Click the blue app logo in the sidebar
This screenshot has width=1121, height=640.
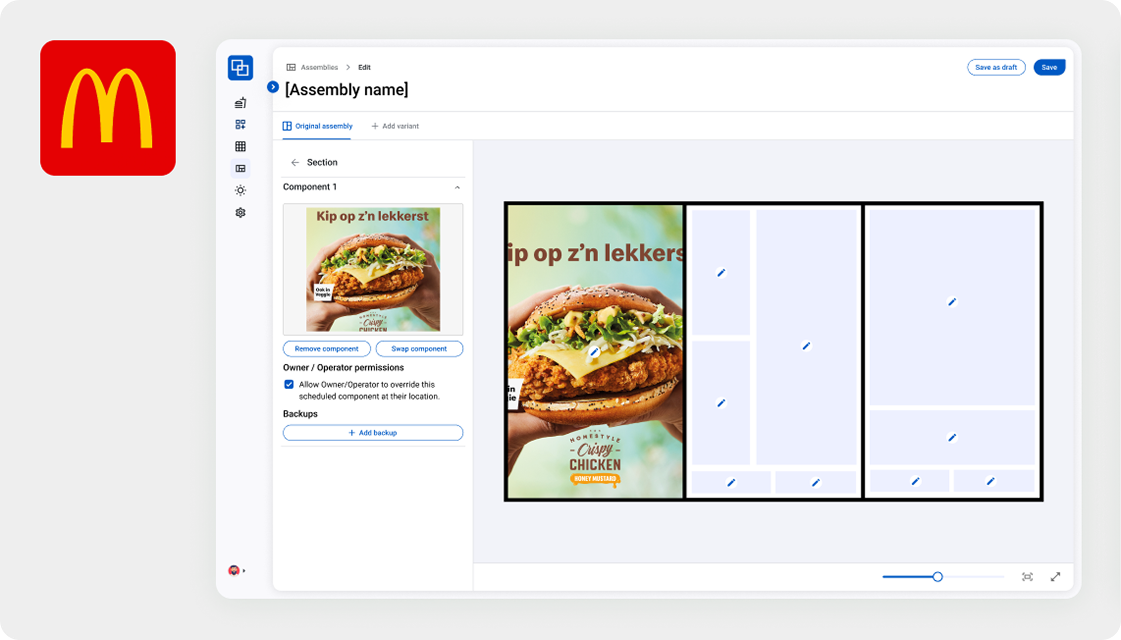tap(240, 68)
